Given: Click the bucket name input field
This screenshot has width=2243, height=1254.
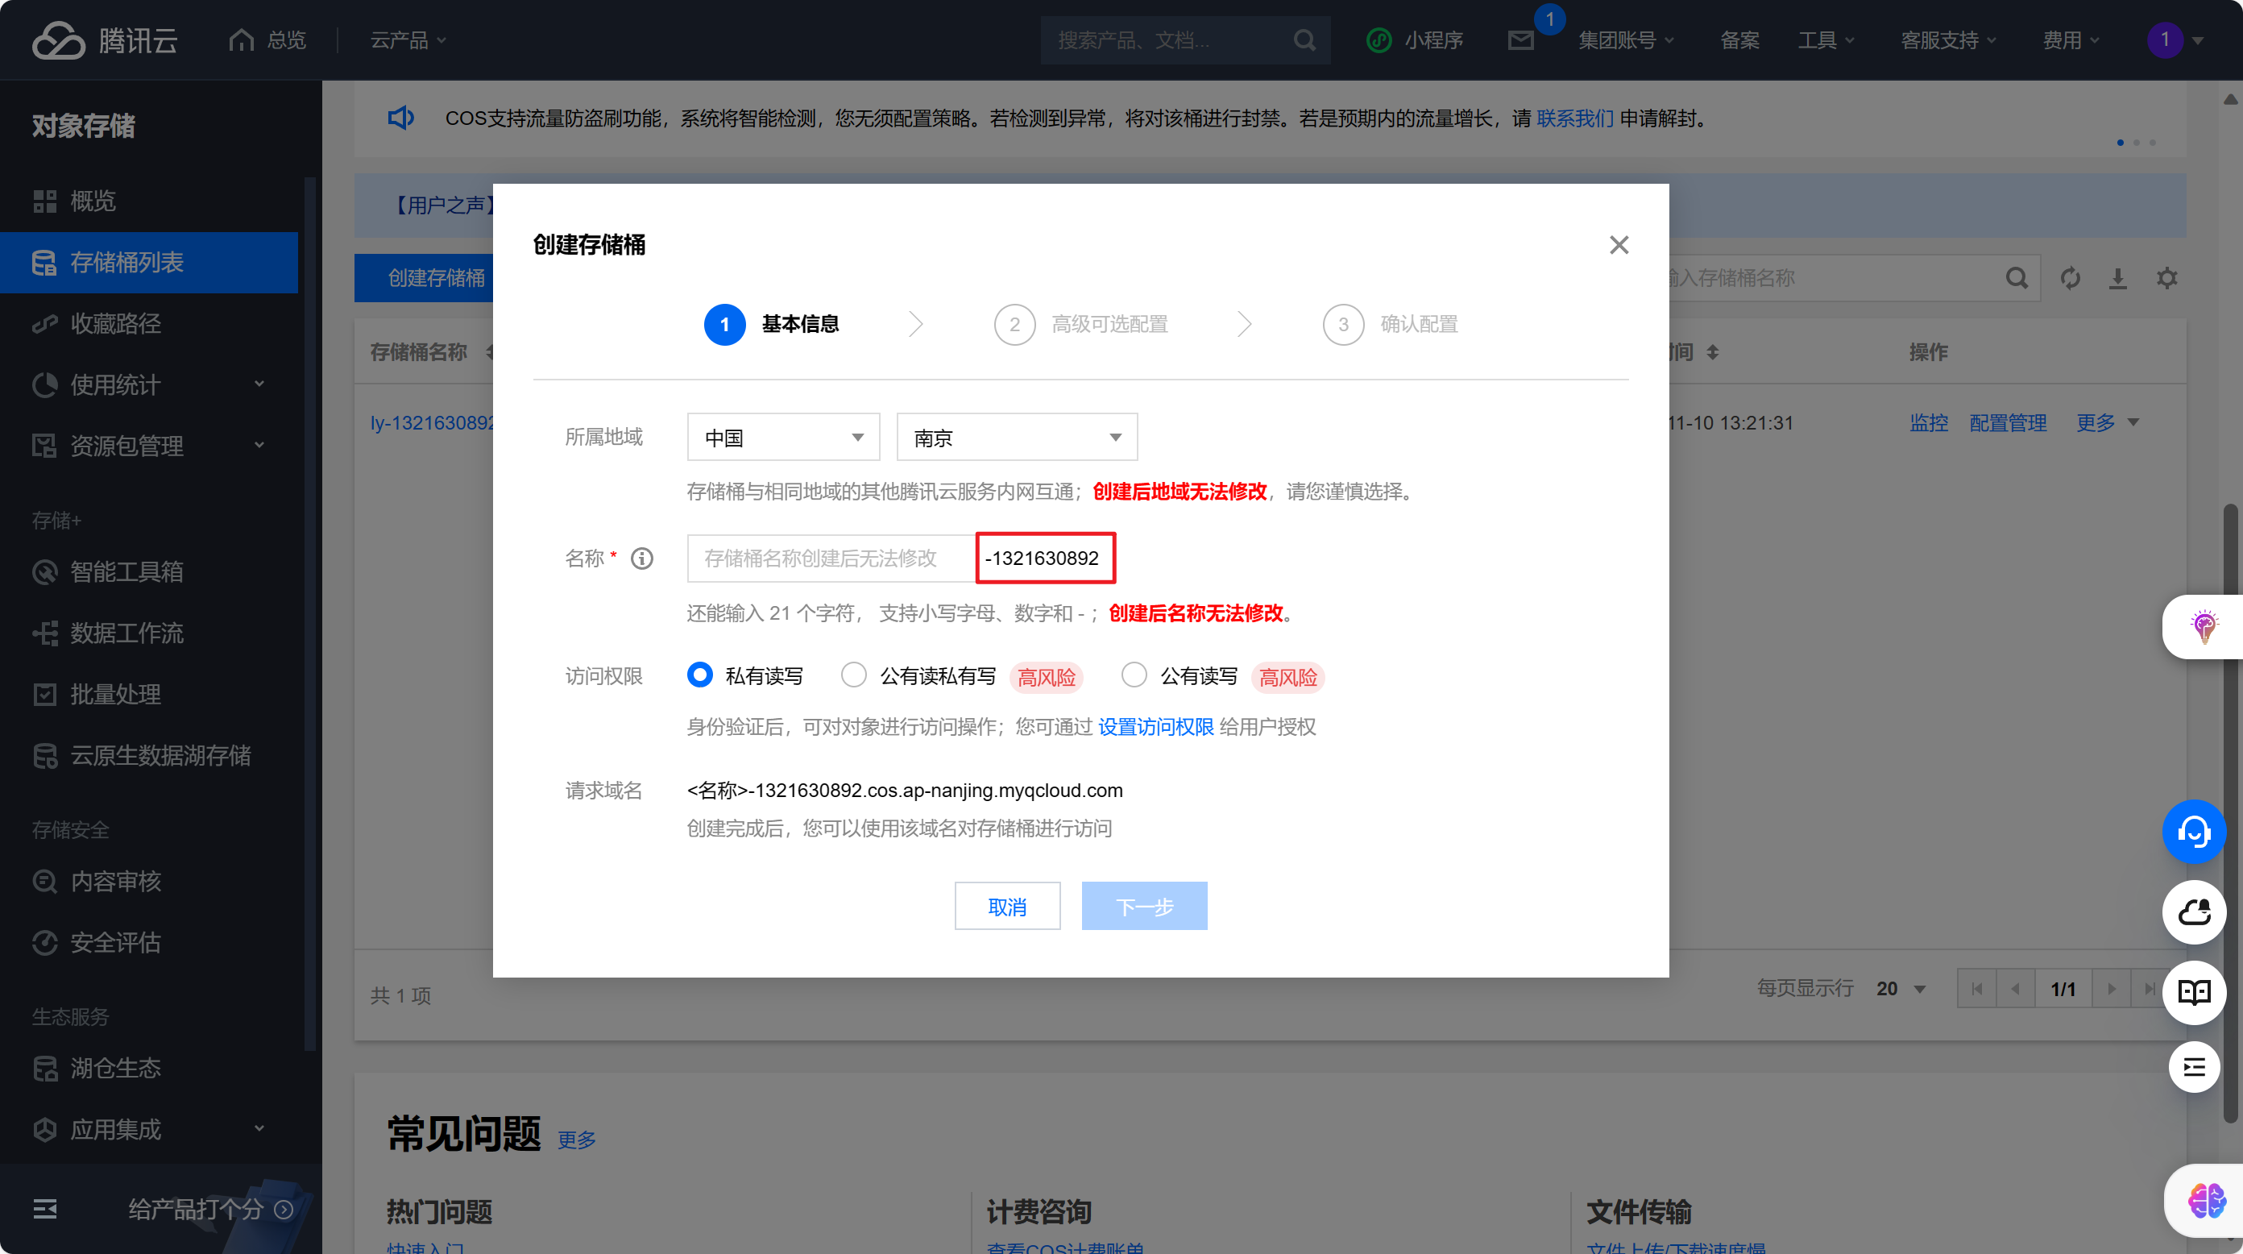Looking at the screenshot, I should tap(830, 558).
